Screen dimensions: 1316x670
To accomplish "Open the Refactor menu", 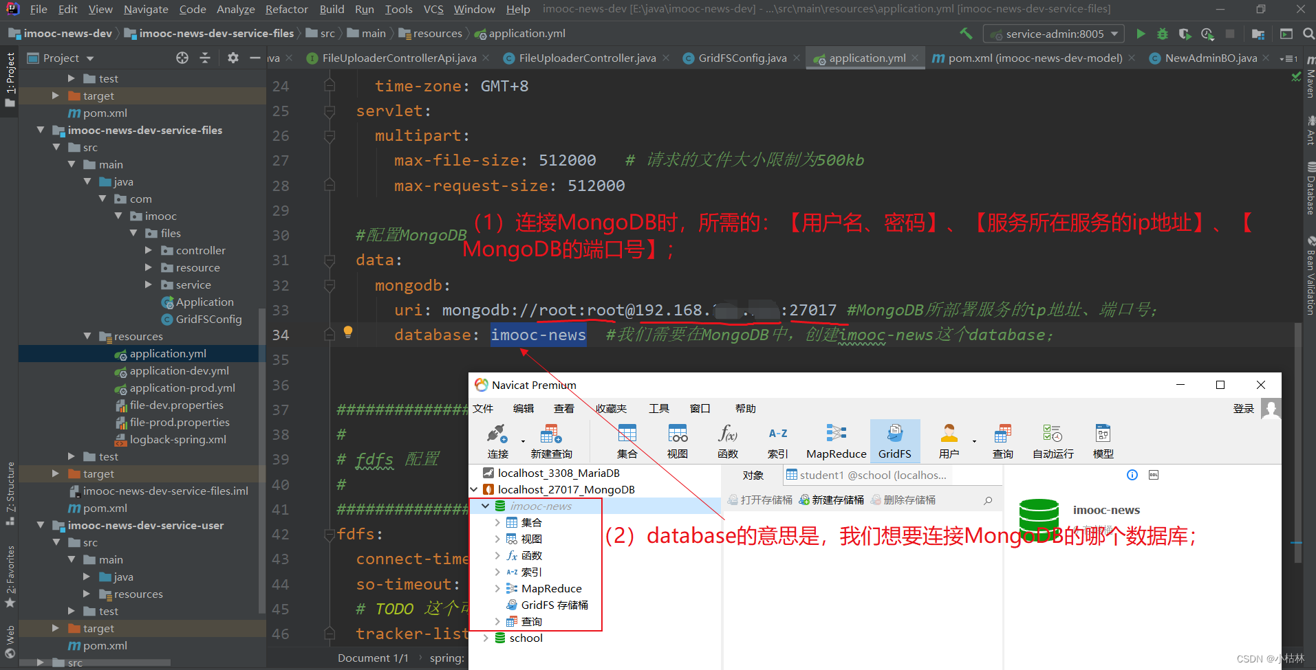I will coord(286,9).
